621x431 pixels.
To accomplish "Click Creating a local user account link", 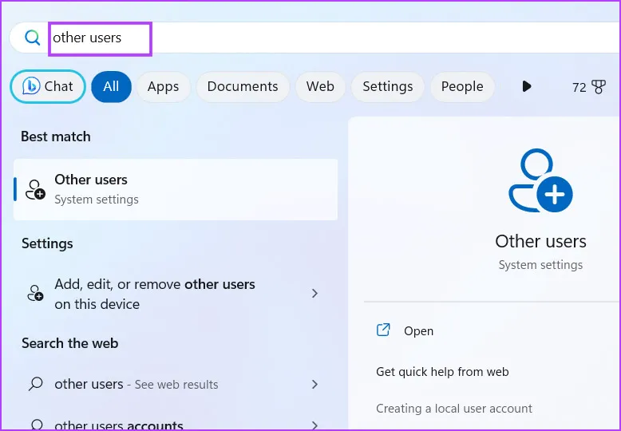I will pyautogui.click(x=453, y=408).
